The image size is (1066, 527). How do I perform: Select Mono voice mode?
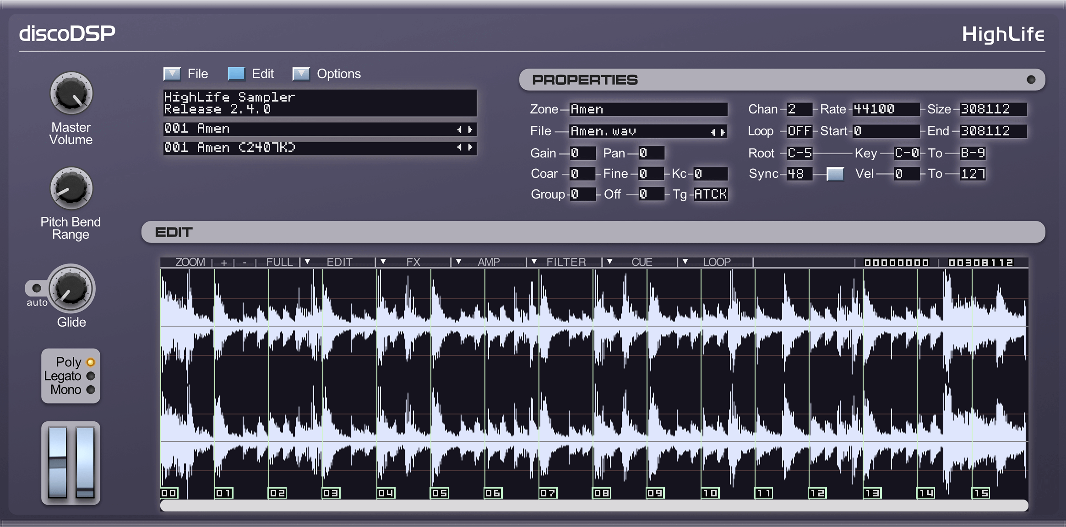(x=91, y=390)
